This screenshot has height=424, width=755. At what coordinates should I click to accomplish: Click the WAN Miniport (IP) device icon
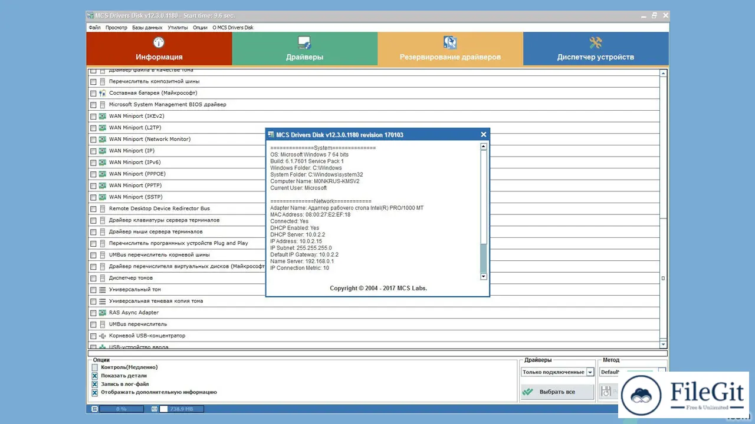[103, 151]
